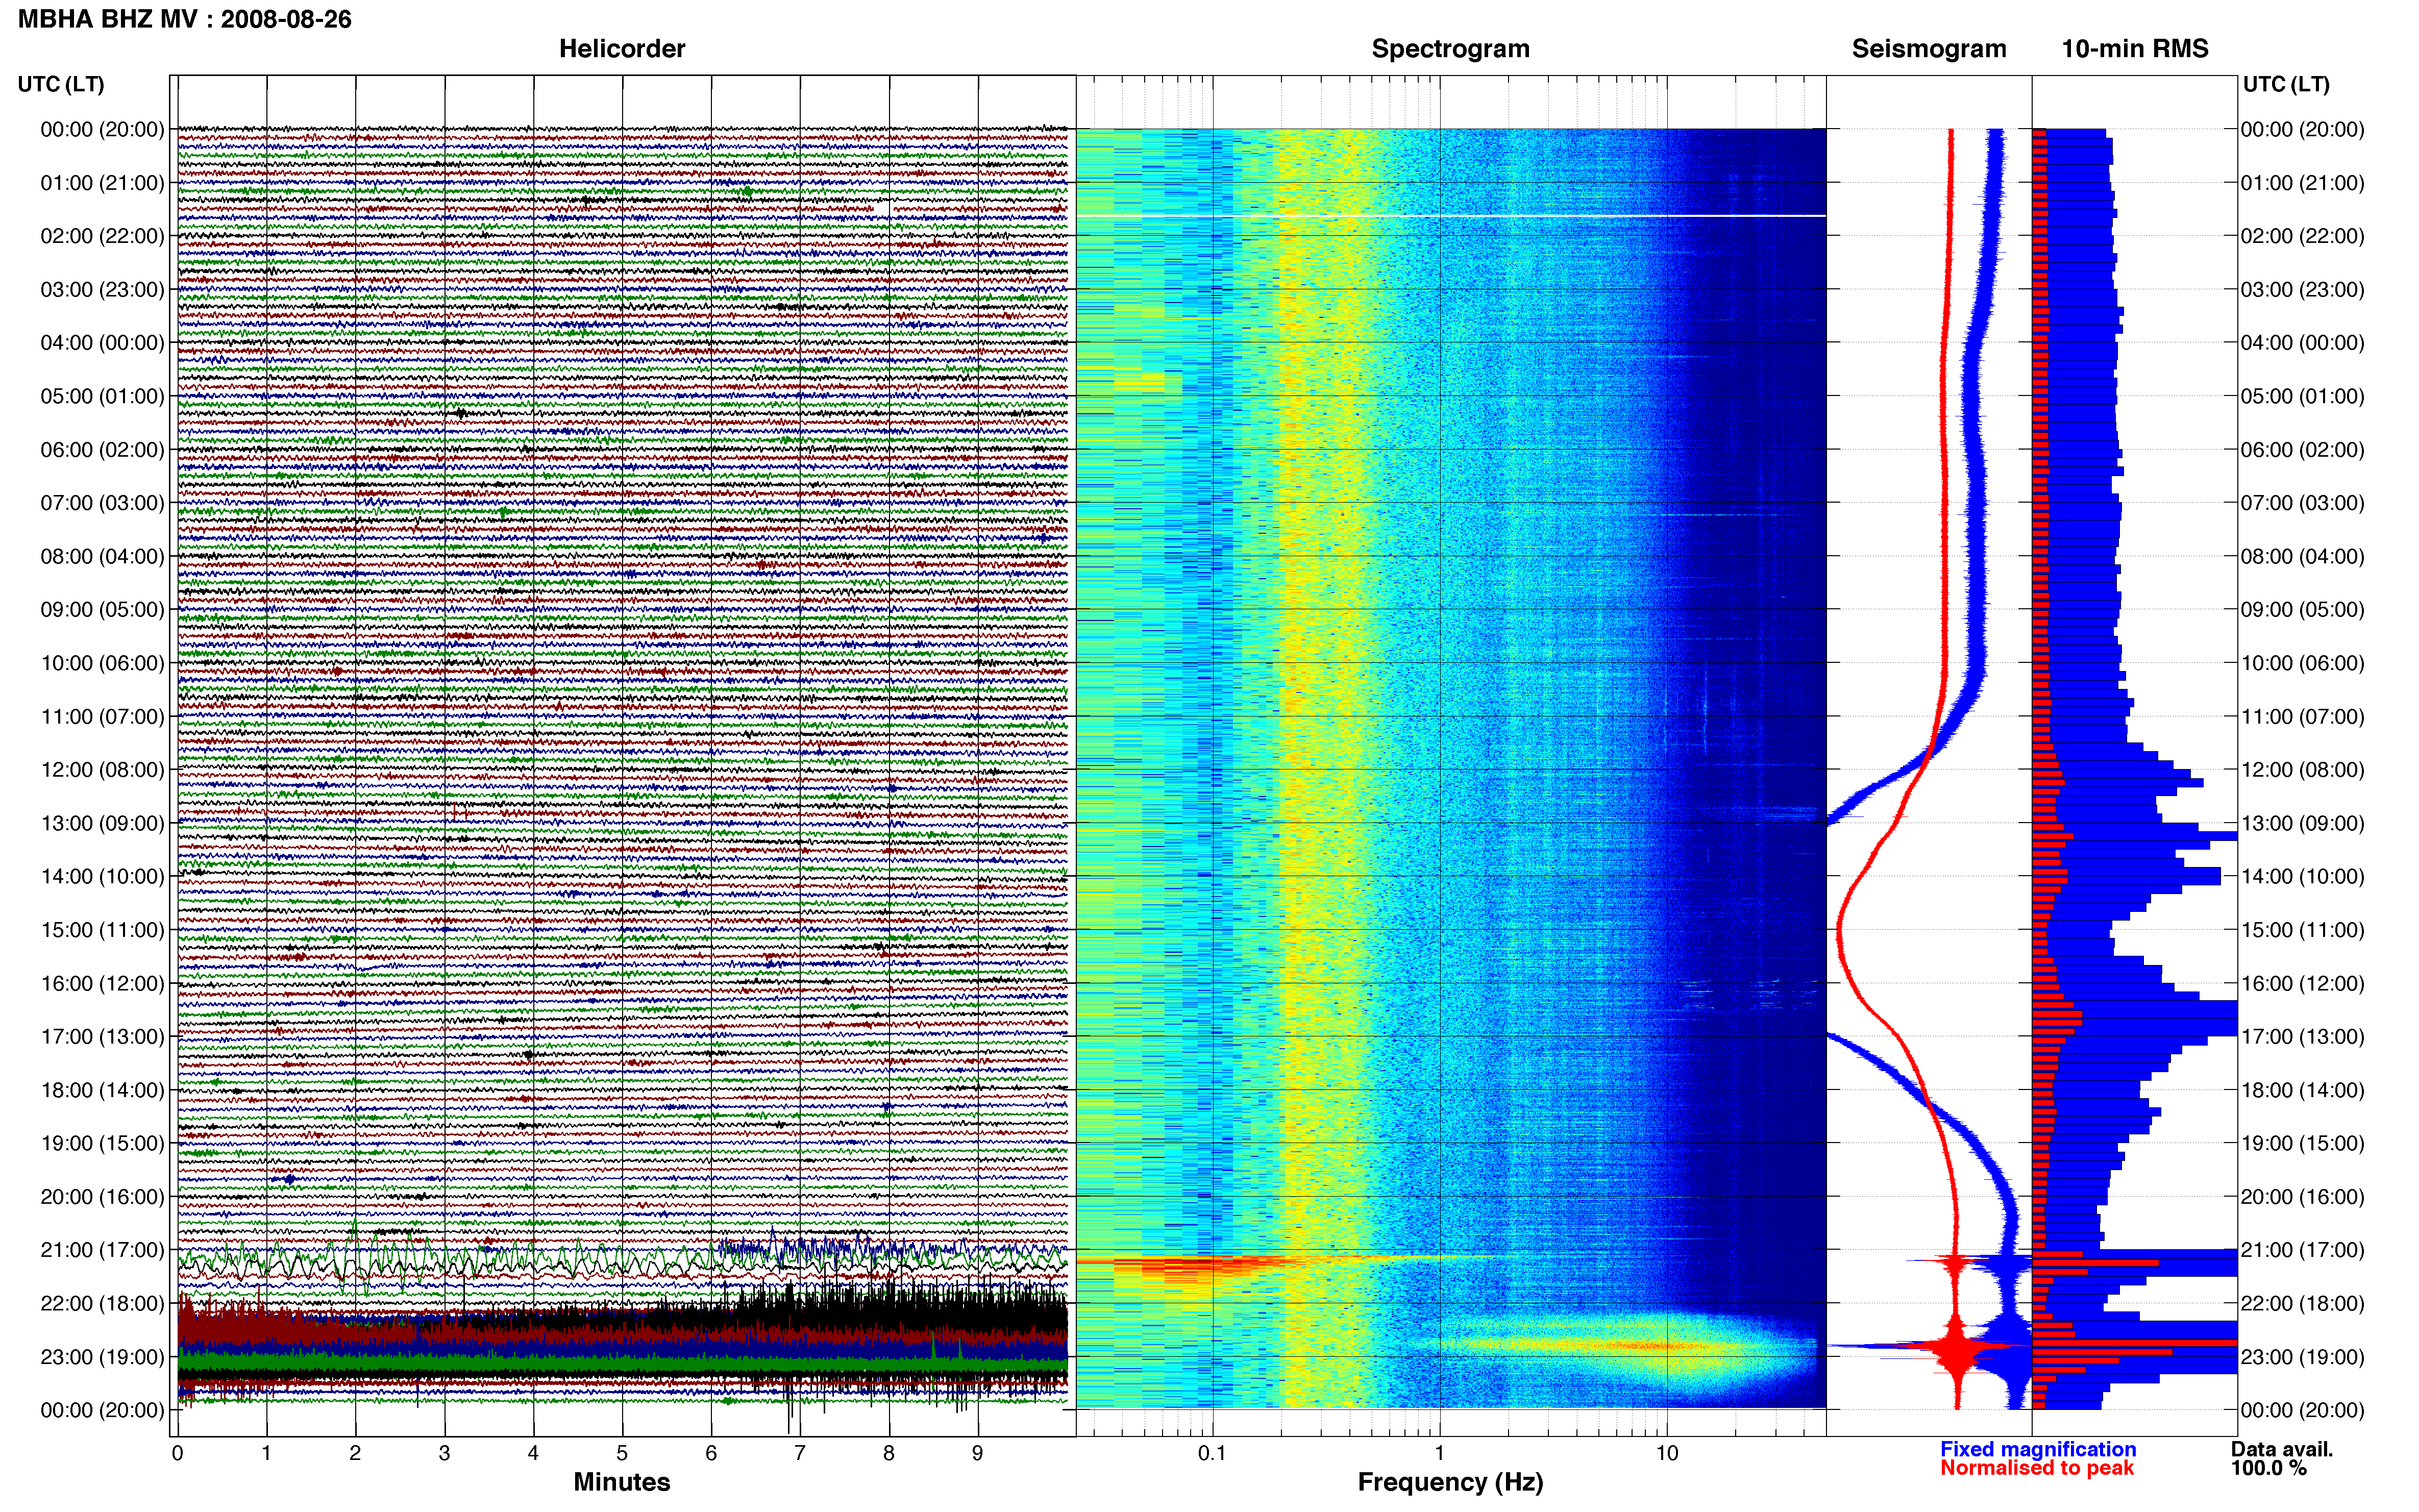The height and width of the screenshot is (1512, 2419).
Task: Click the 'Frequency (Hz)' axis title
Action: [1450, 1482]
